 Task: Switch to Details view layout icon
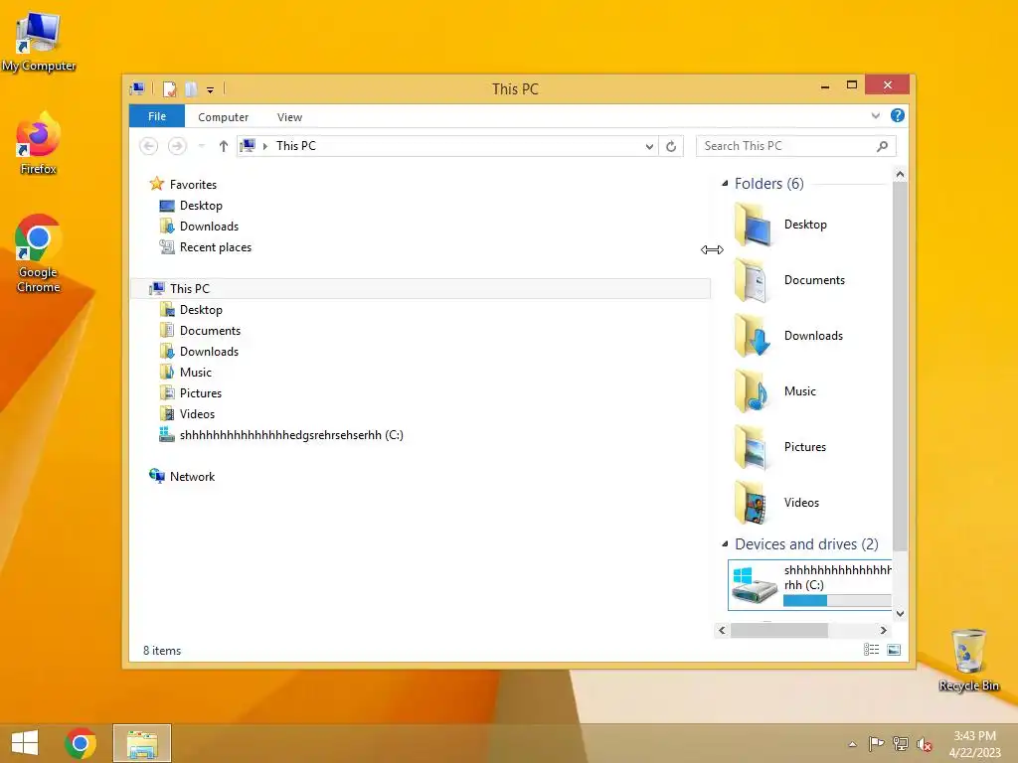[871, 650]
